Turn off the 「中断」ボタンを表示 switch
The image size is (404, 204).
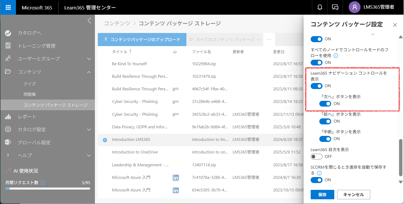point(325,139)
